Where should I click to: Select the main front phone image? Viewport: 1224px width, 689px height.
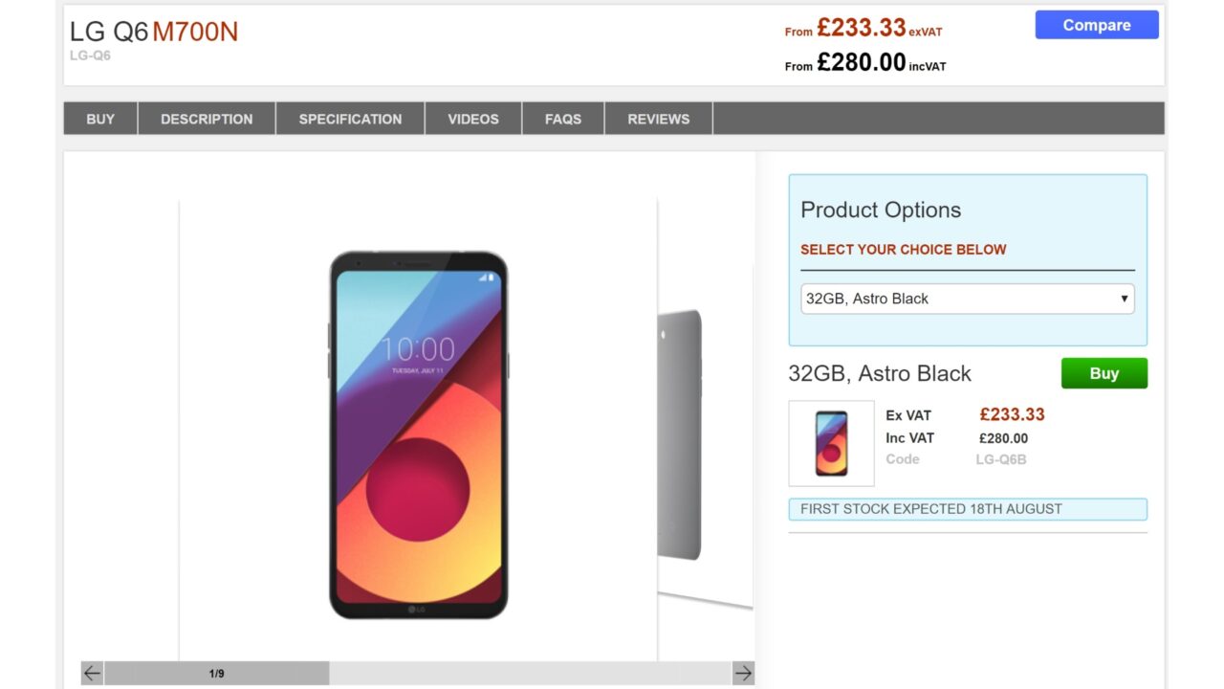(x=418, y=435)
